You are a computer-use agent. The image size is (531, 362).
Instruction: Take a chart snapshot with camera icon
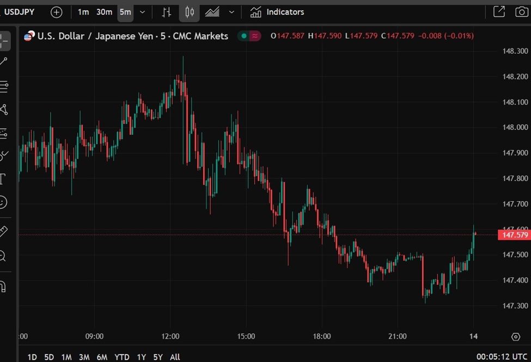click(x=521, y=11)
